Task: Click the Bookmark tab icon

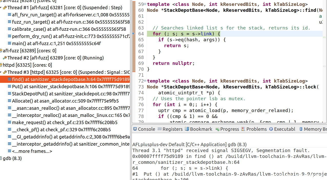Action: pos(187,129)
